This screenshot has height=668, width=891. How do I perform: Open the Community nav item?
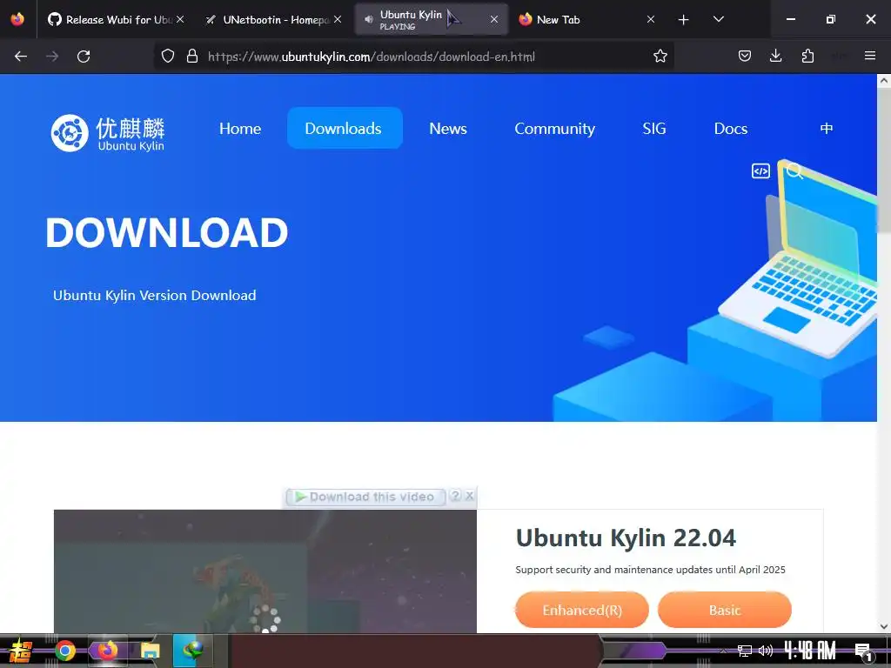coord(554,129)
